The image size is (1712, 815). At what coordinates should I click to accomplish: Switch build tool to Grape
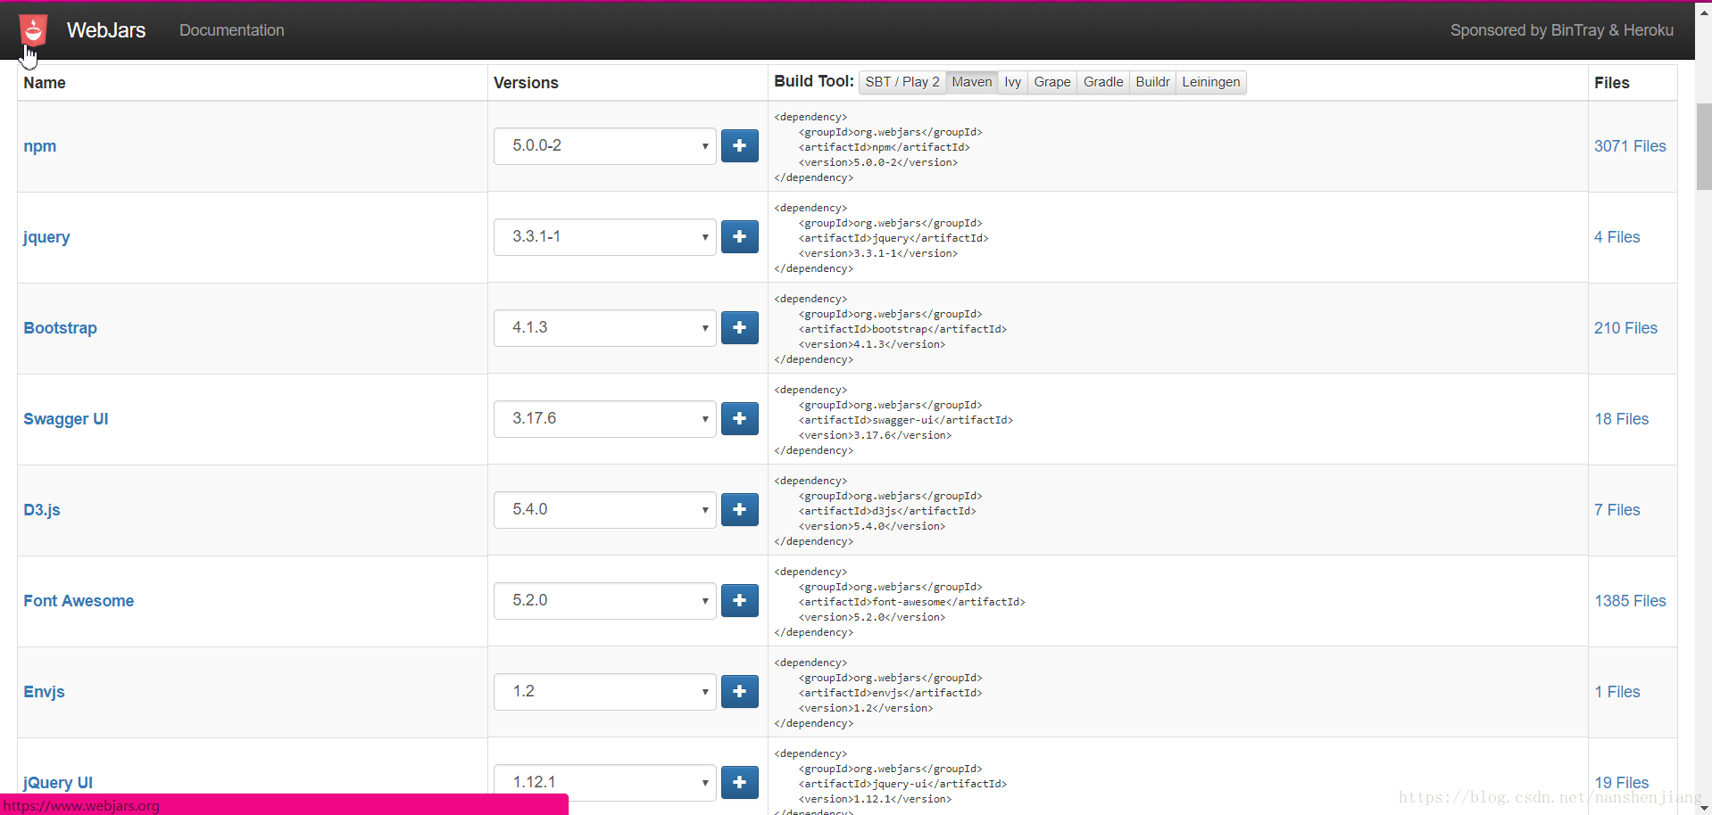[x=1052, y=82]
